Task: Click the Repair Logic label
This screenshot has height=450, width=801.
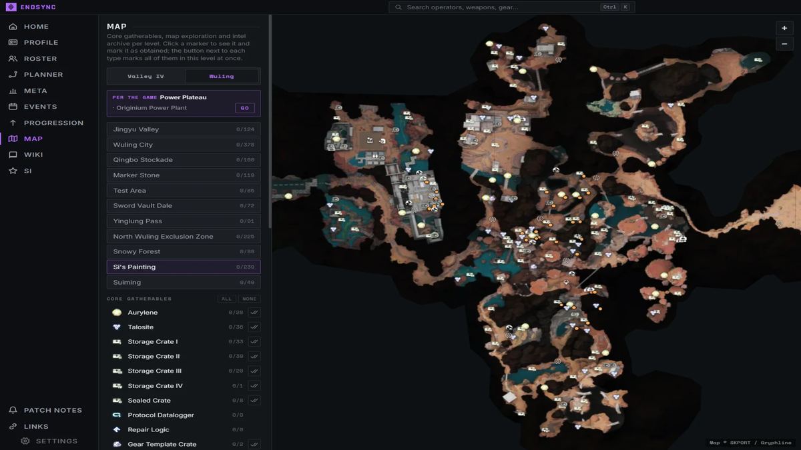Action: (148, 429)
